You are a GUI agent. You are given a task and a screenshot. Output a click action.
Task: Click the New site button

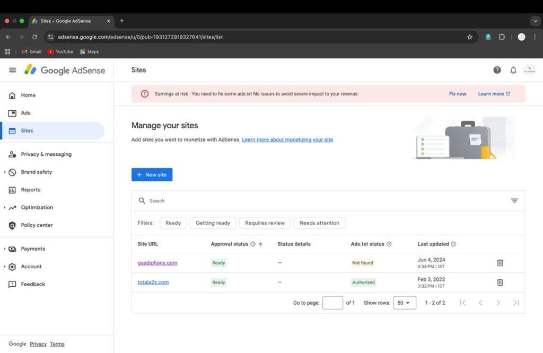click(x=152, y=175)
